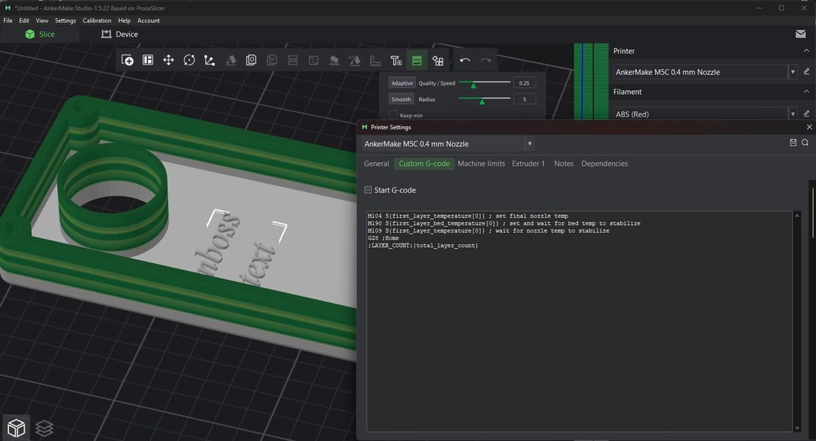Image resolution: width=816 pixels, height=441 pixels.
Task: Switch to layers view icon
Action: point(44,427)
